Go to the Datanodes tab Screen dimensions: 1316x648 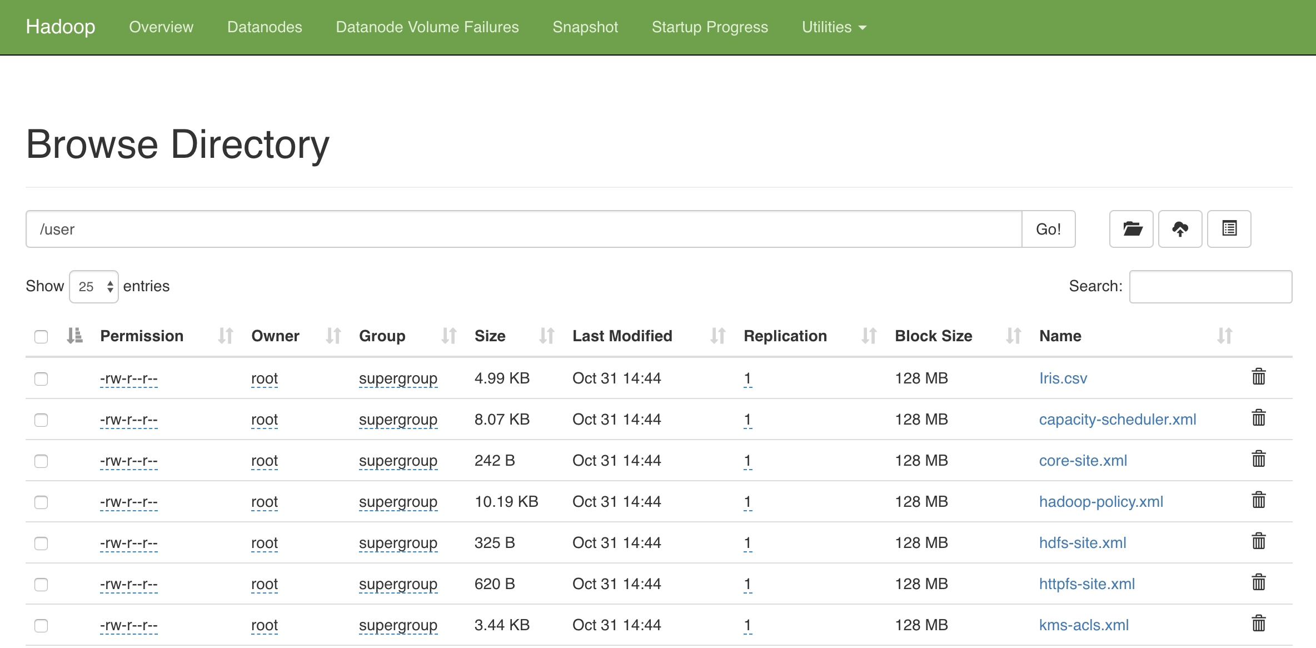265,27
